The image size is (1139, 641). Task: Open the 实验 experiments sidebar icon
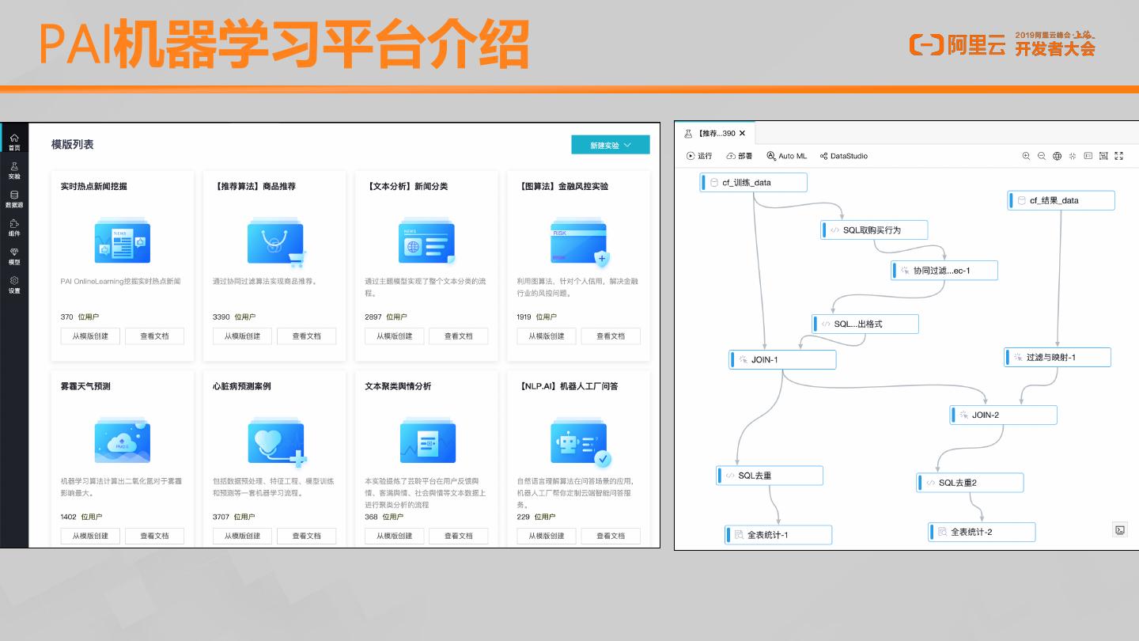tap(14, 171)
